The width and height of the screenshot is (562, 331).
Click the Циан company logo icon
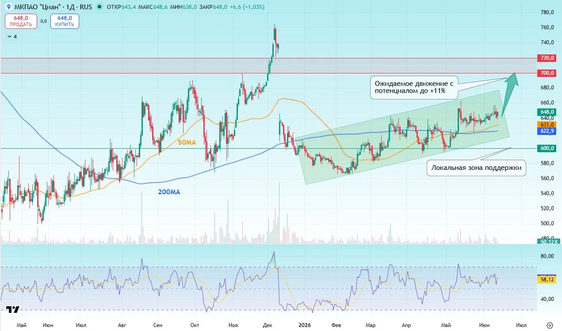8,7
